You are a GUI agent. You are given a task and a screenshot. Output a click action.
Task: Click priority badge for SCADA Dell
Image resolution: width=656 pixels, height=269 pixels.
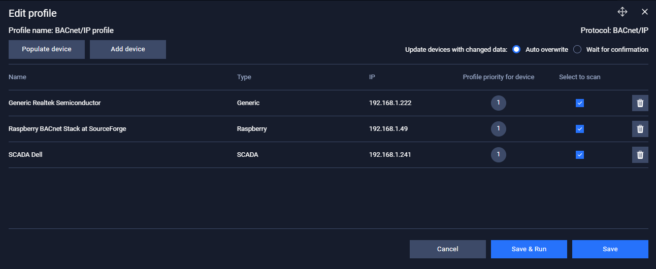(499, 155)
